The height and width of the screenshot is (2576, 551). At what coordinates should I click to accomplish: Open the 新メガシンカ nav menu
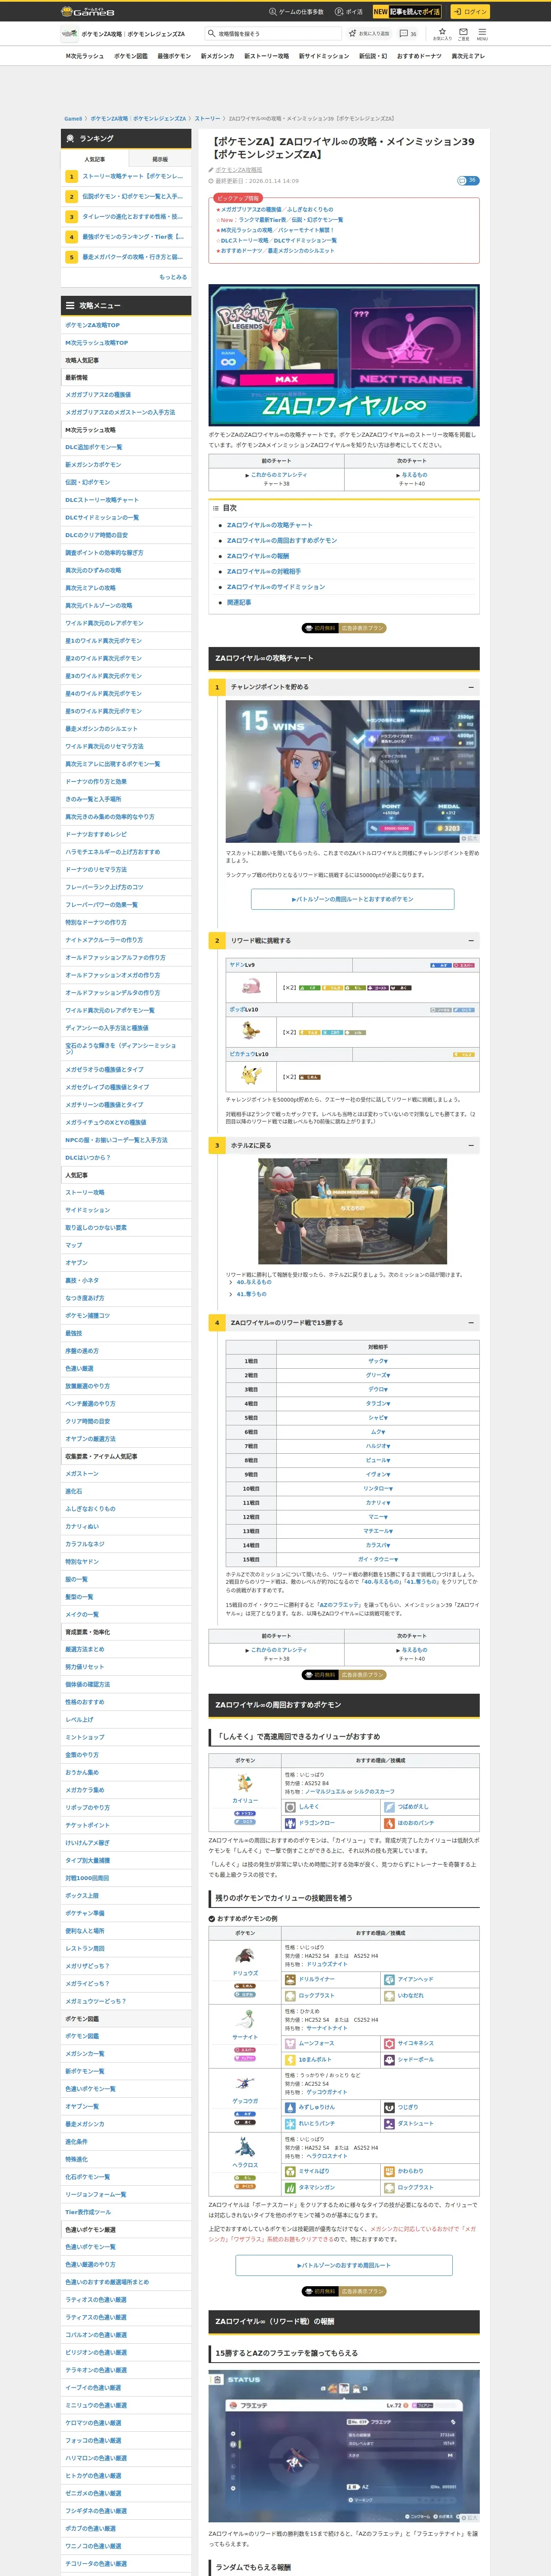[x=217, y=56]
